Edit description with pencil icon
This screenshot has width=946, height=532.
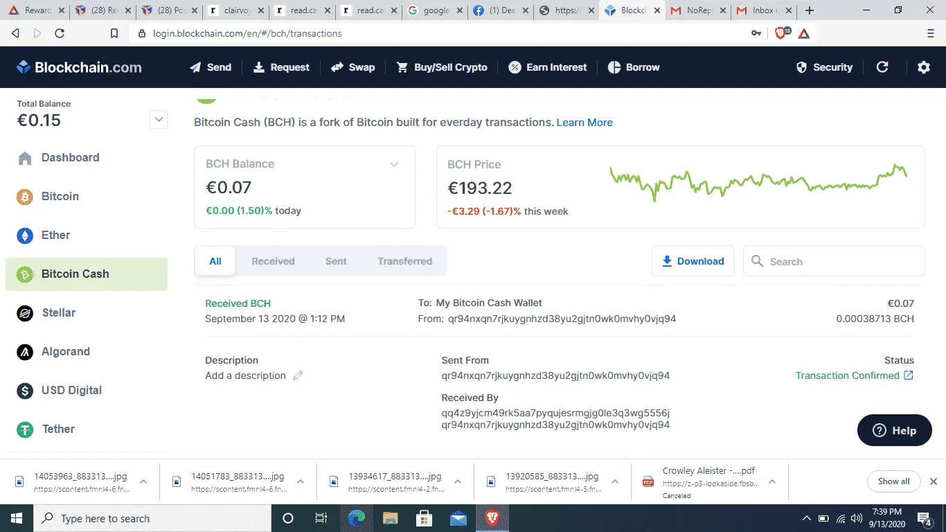pos(298,375)
